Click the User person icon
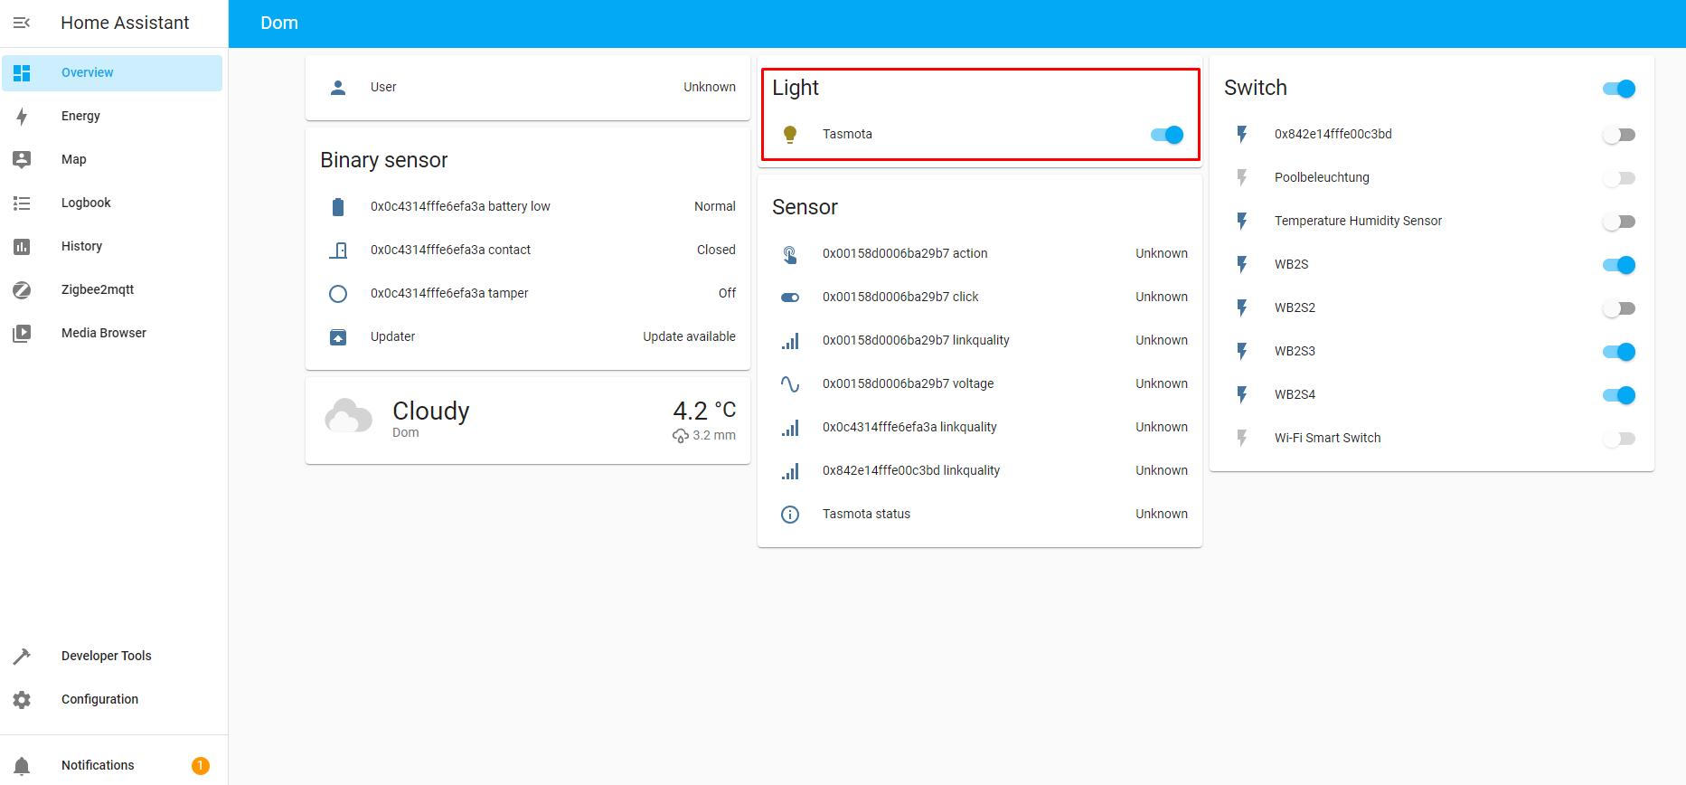 click(x=338, y=87)
